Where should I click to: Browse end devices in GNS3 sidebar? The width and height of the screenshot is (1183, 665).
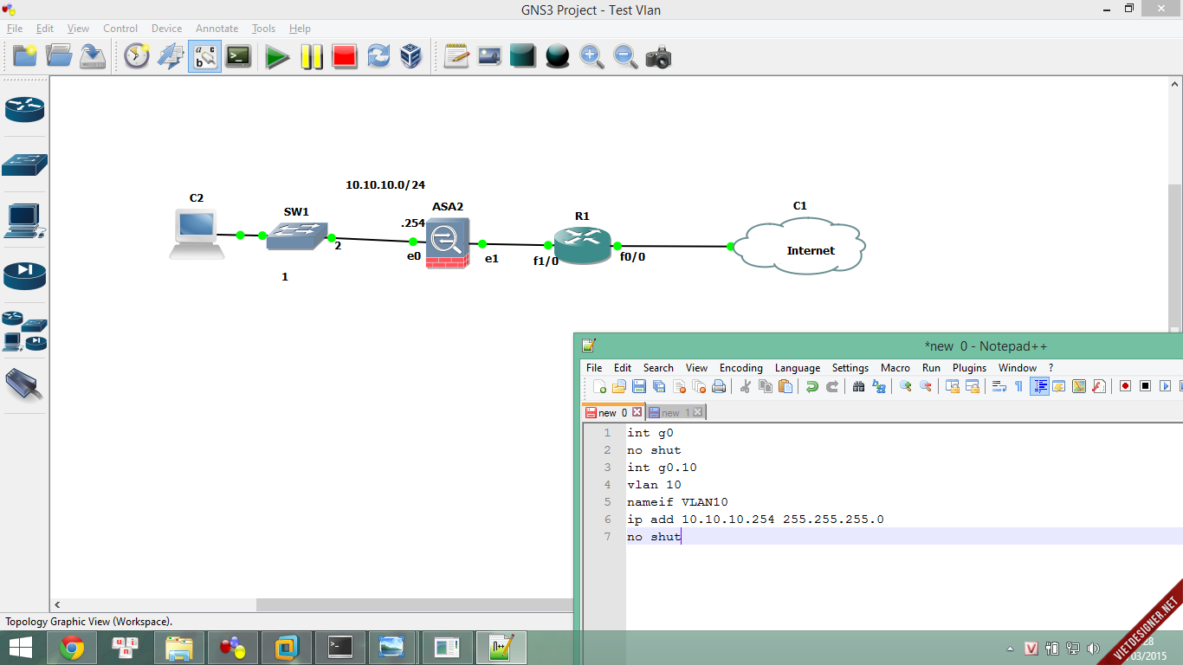click(24, 221)
